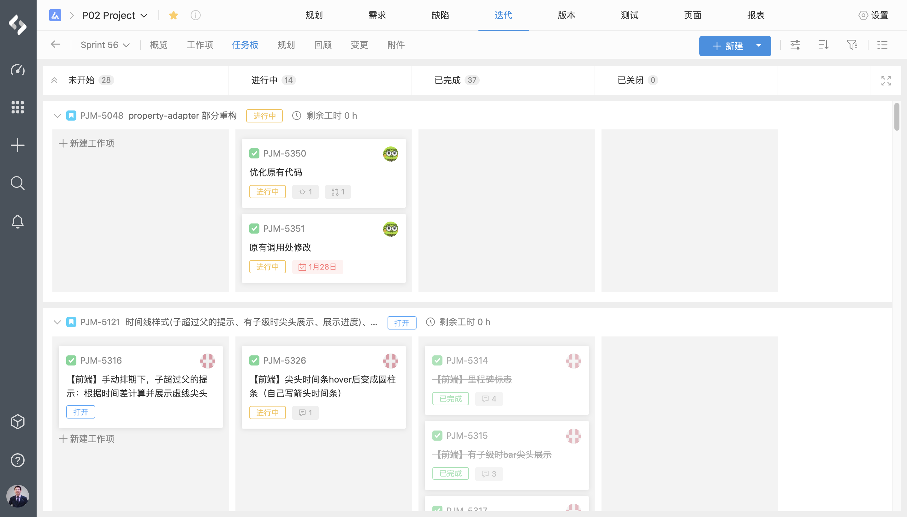Open the dashboard speedometer icon in sidebar
This screenshot has height=517, width=907.
[x=17, y=69]
